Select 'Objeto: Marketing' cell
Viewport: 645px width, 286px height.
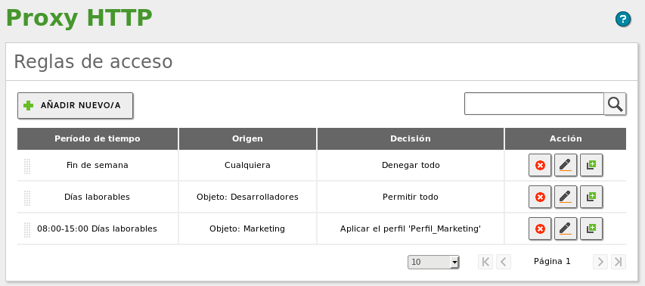tap(247, 228)
